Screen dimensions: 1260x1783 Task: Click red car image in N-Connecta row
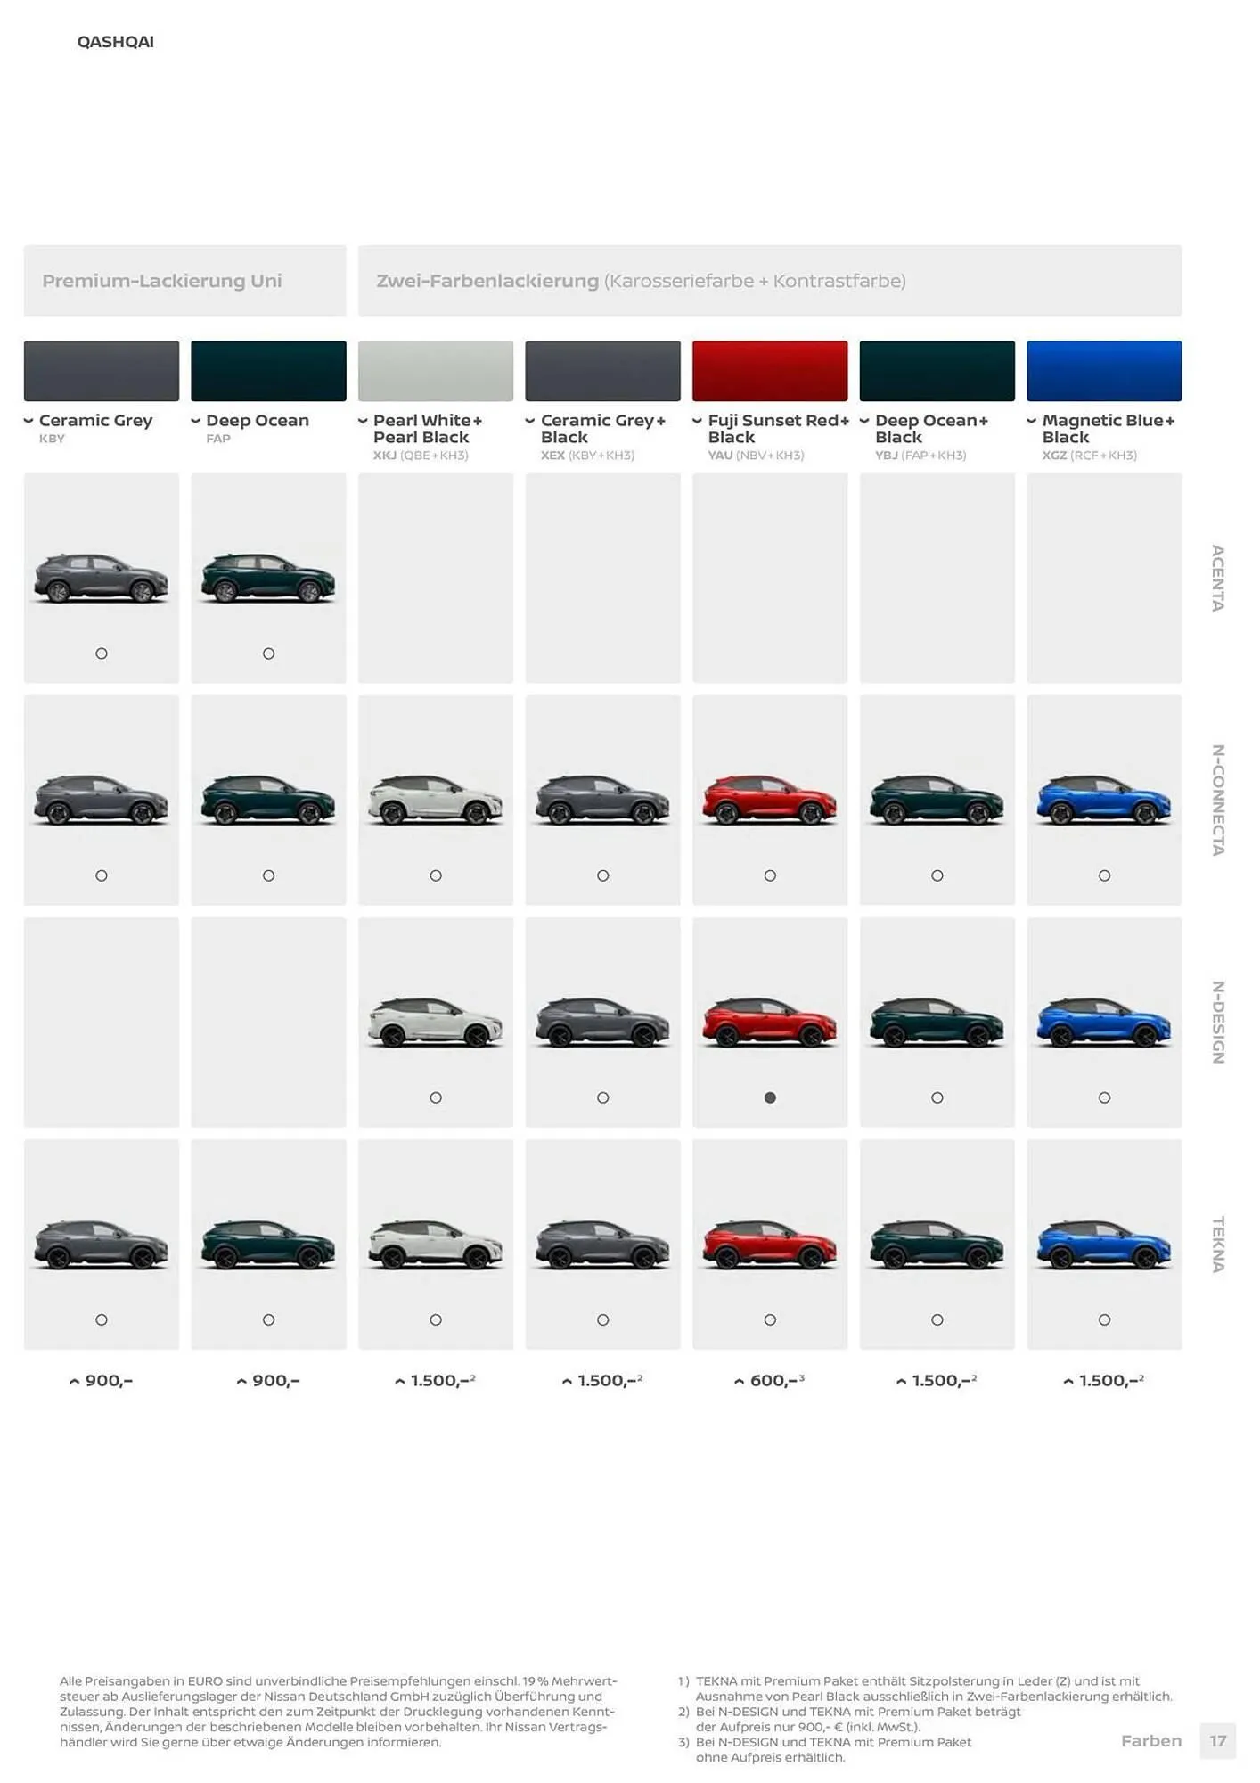[x=770, y=800]
